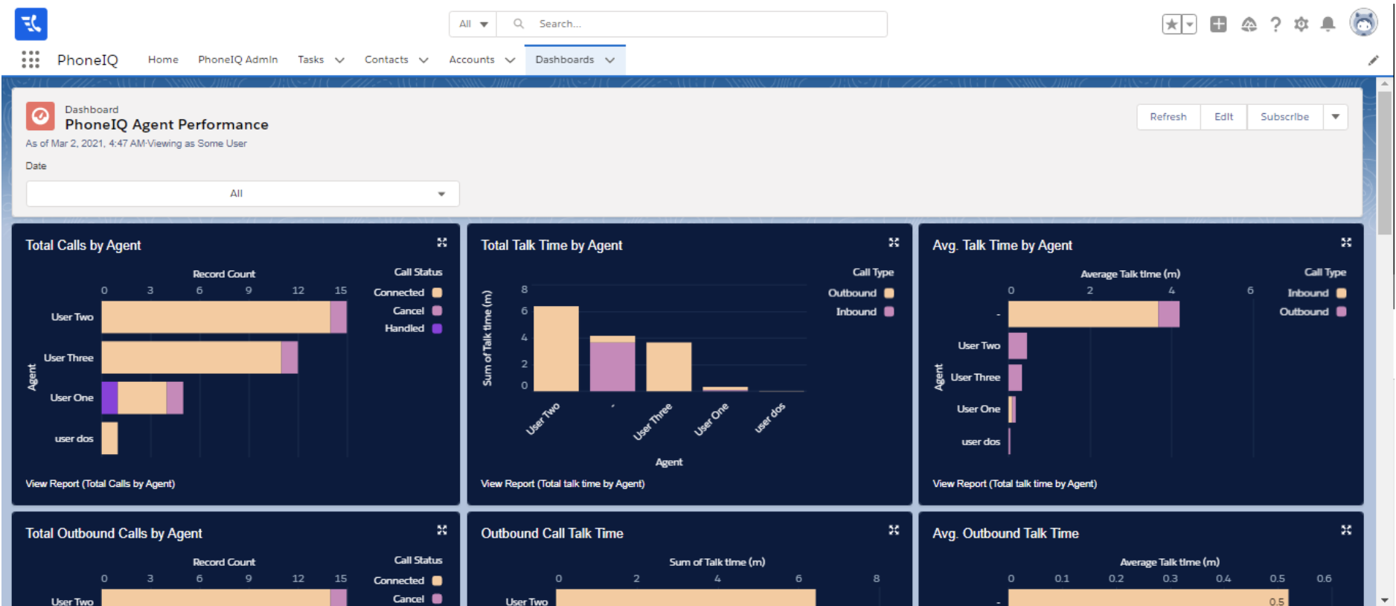Open the global actions plus icon
1396x606 pixels.
(1218, 25)
